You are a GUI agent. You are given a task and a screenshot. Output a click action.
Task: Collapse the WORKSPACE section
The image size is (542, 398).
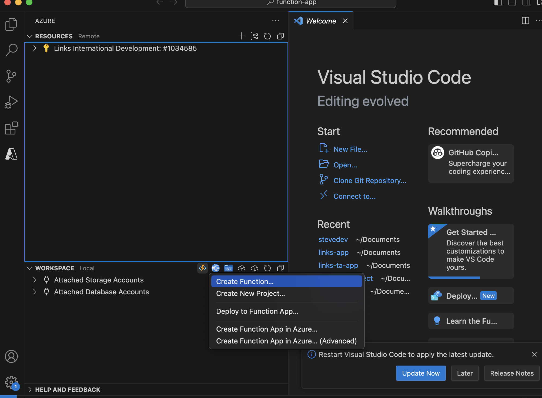[x=30, y=268]
